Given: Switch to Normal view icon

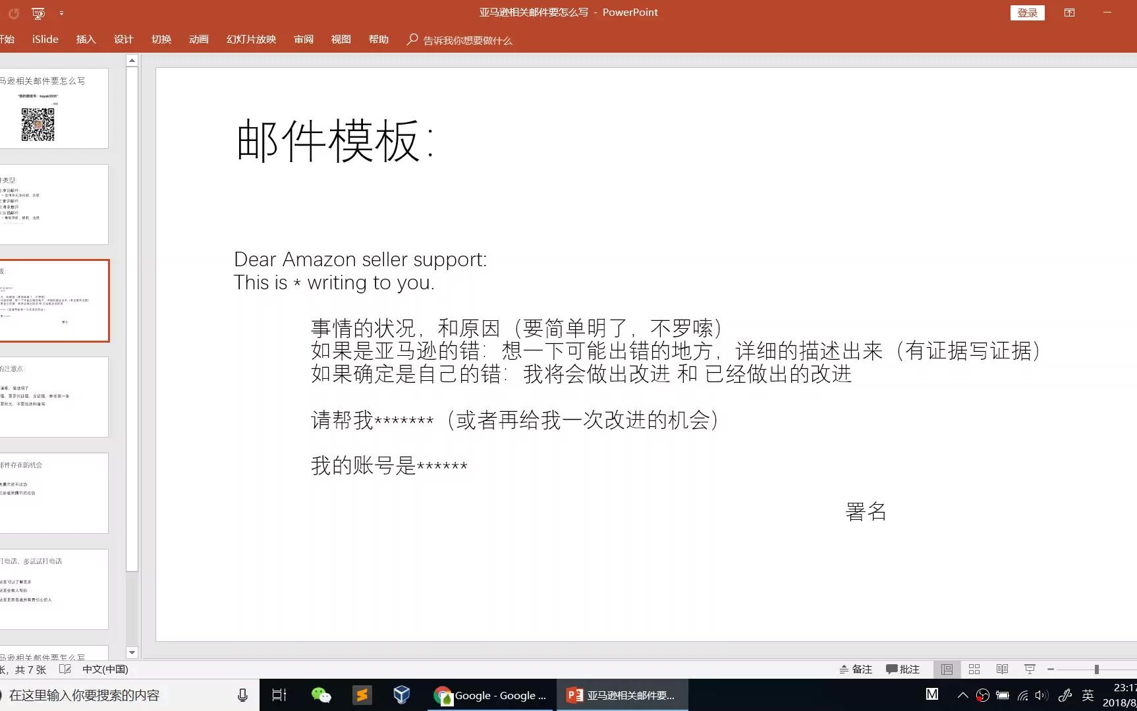Looking at the screenshot, I should (x=947, y=669).
